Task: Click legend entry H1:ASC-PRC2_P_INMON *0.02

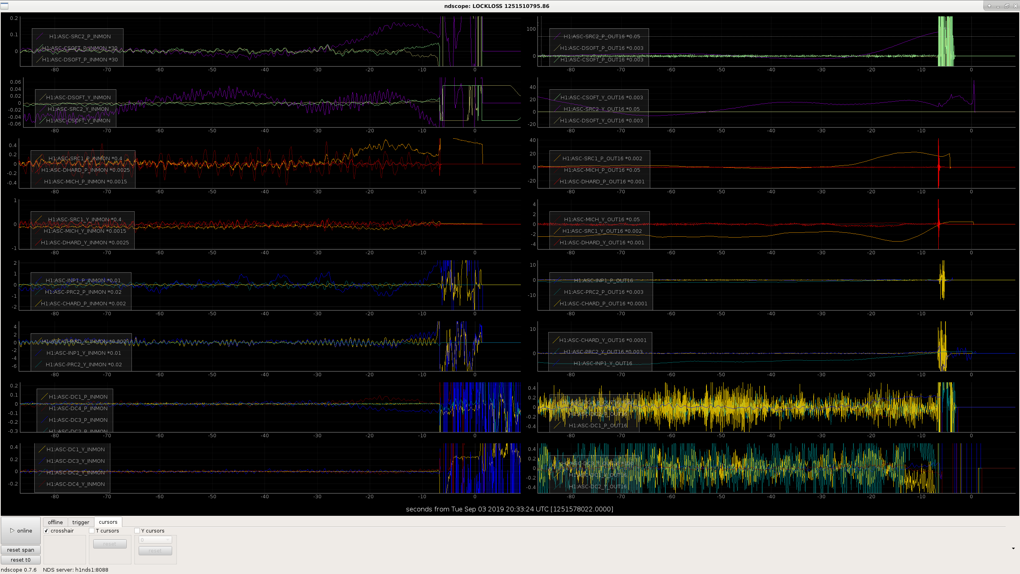Action: point(83,292)
